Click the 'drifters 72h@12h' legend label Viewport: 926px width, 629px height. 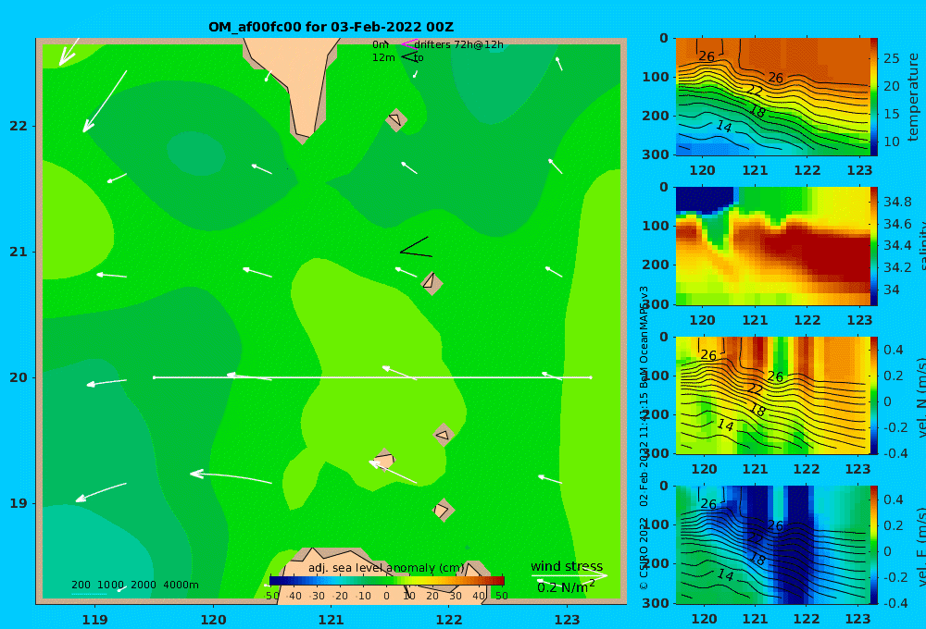point(458,44)
